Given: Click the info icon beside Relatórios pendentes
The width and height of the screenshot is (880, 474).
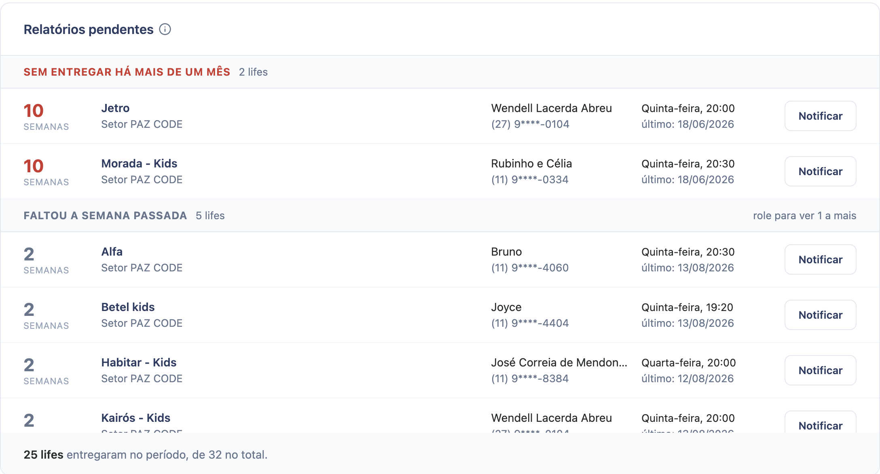Looking at the screenshot, I should (165, 29).
